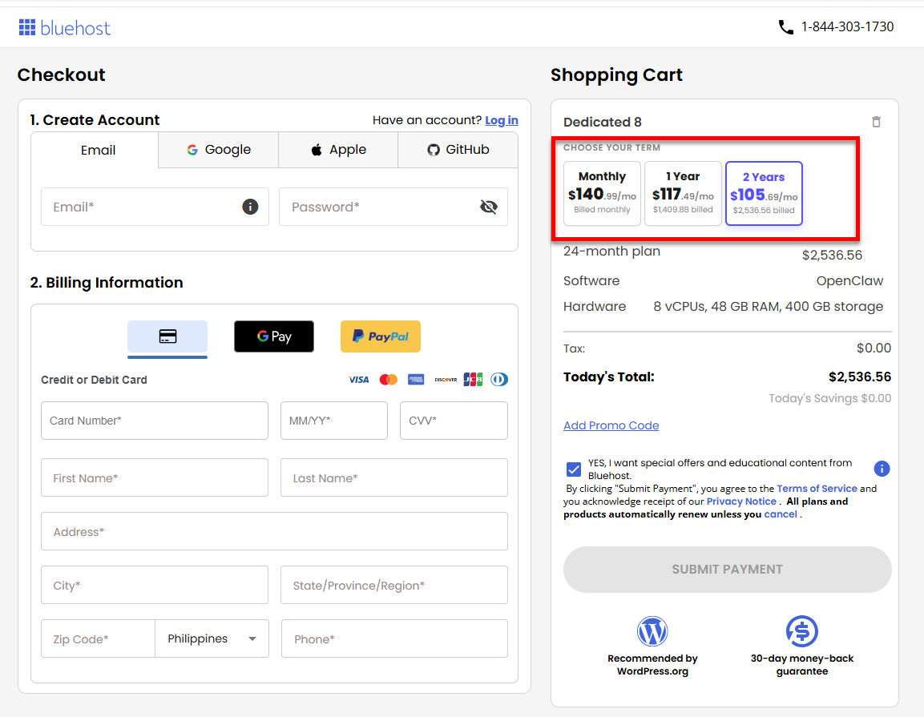Focus the Last Name field
The image size is (924, 717).
[x=394, y=477]
